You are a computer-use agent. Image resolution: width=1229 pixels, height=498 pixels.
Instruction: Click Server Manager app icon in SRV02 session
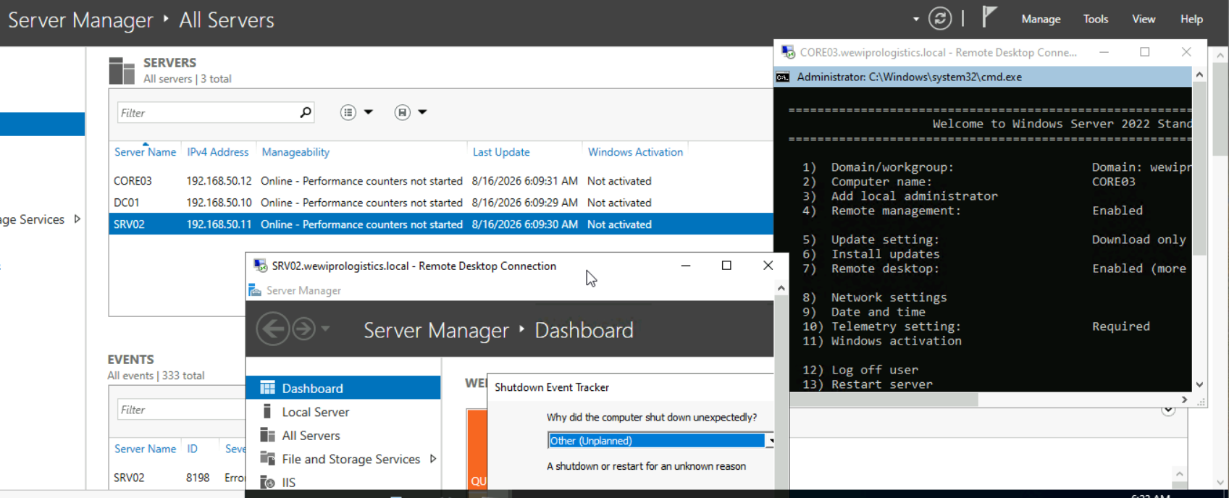click(255, 290)
